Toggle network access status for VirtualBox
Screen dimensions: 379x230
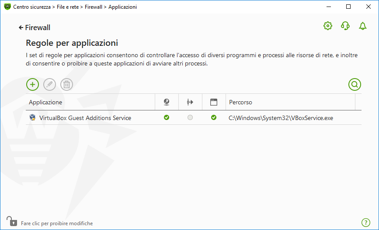[x=167, y=117]
